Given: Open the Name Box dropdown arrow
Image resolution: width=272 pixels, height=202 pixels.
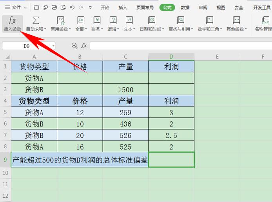Looking at the screenshot, I should click(x=53, y=46).
